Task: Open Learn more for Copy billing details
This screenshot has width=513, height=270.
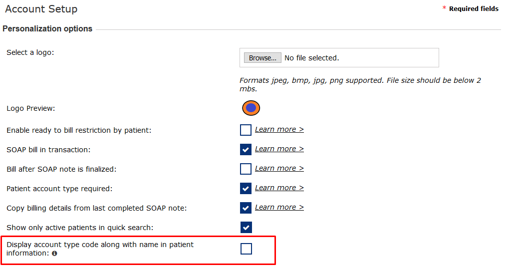Action: [x=279, y=207]
